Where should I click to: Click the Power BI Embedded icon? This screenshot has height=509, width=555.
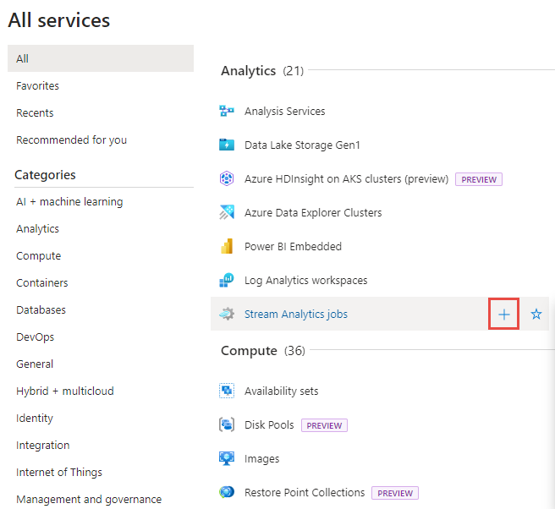(227, 246)
